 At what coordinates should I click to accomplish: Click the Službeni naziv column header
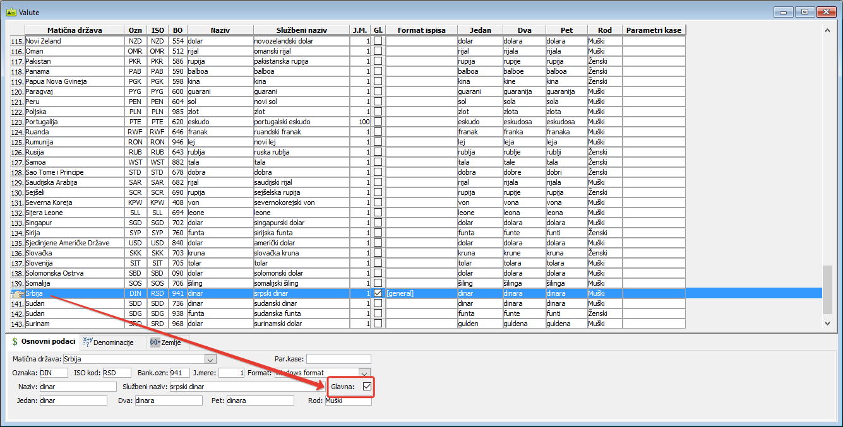[x=301, y=30]
